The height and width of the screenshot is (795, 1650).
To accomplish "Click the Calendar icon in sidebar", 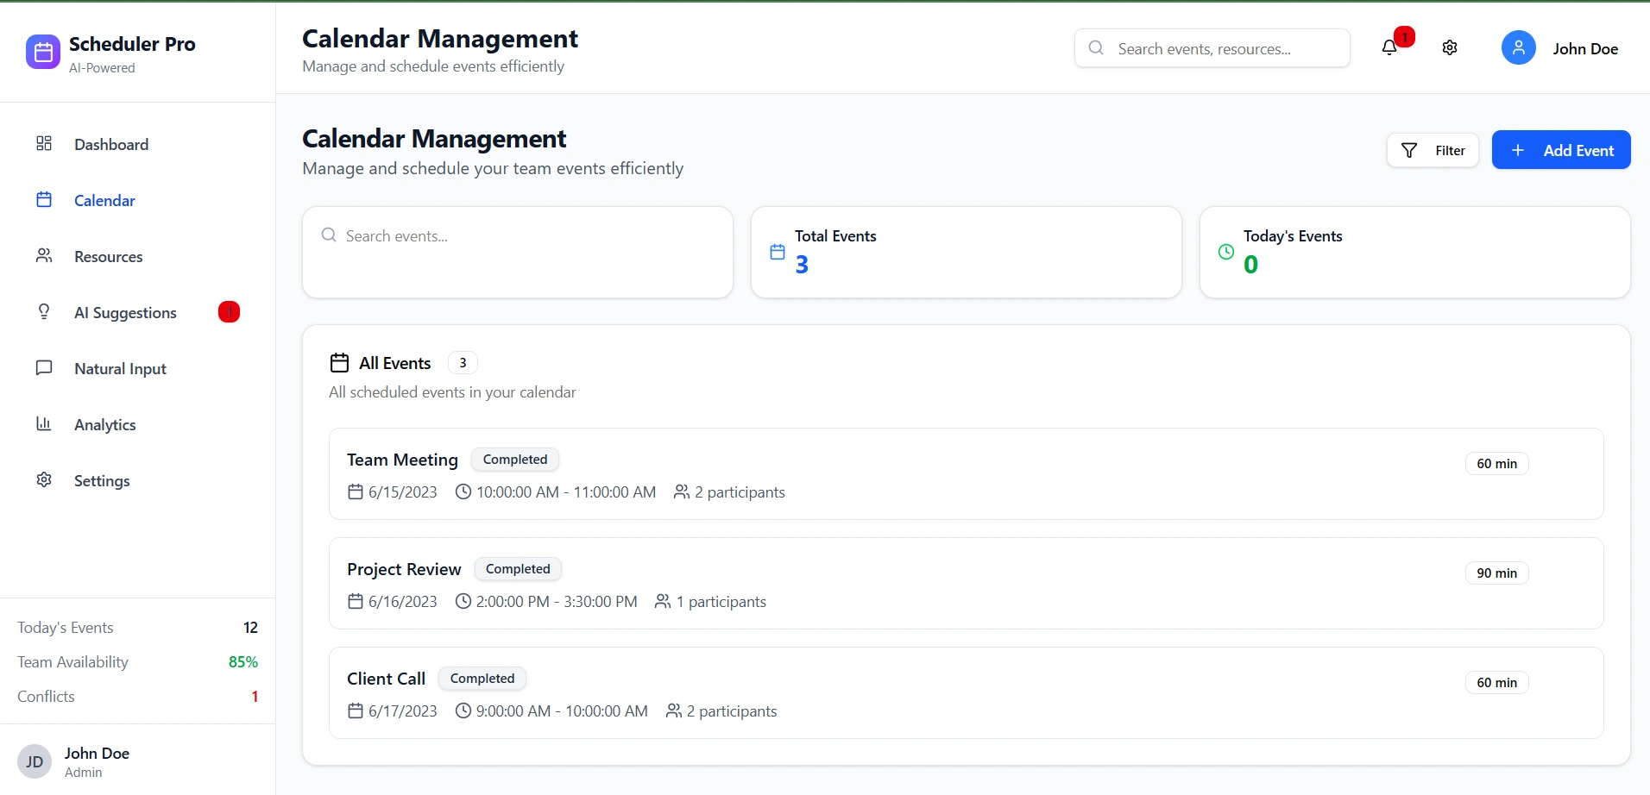I will 44,199.
